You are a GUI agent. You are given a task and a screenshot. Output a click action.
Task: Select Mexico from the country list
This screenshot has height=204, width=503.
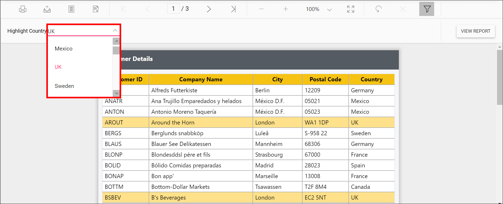80,49
